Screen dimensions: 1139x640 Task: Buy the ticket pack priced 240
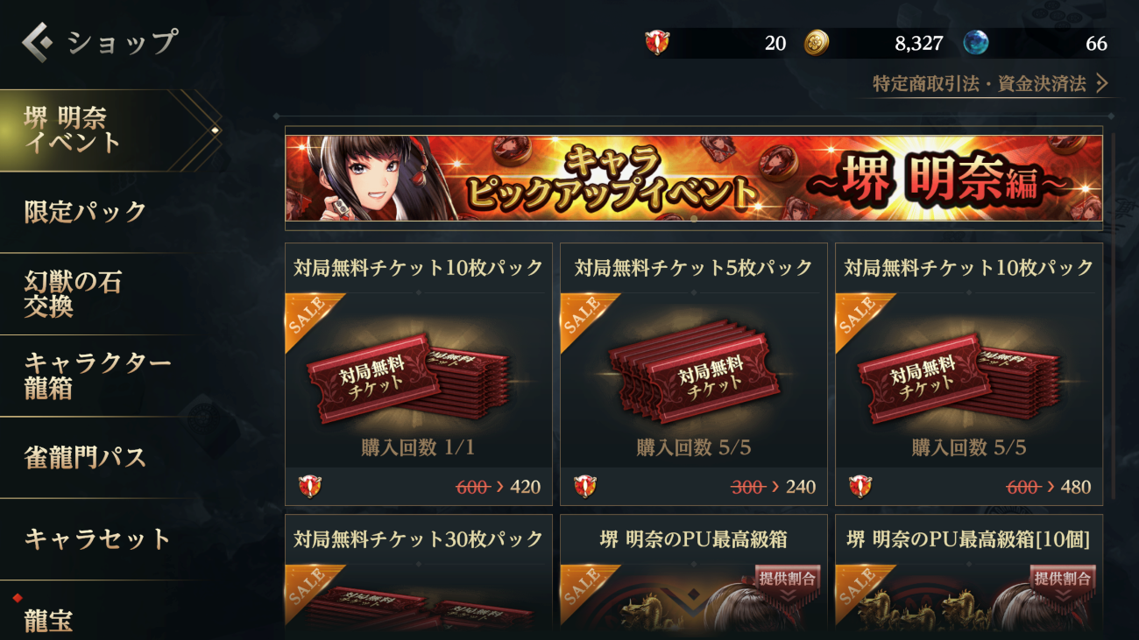(x=694, y=487)
